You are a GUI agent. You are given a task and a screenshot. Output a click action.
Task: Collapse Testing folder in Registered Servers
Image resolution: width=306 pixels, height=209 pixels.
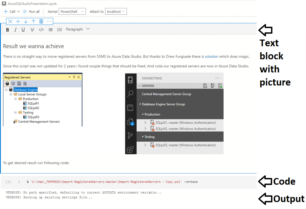click(x=16, y=112)
